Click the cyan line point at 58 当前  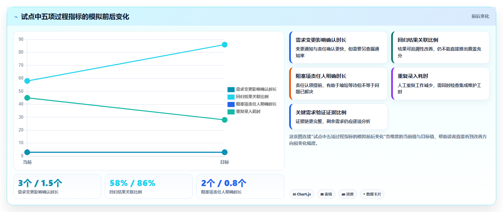[27, 81]
